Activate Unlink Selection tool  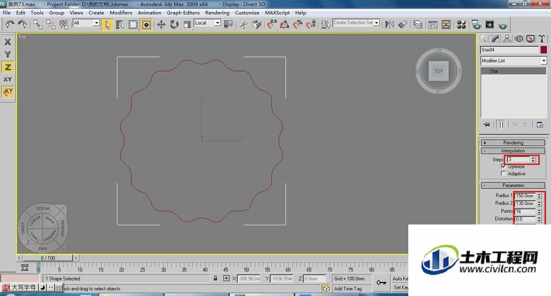51,24
